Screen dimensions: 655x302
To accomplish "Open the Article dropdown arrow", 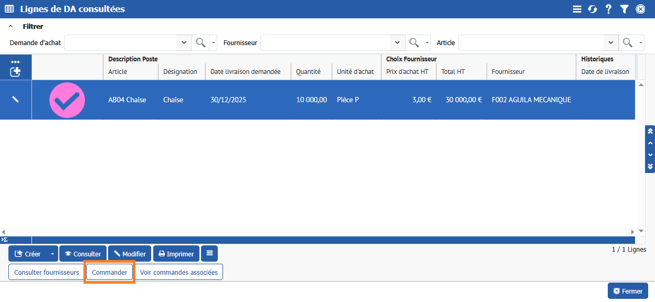I will 610,42.
